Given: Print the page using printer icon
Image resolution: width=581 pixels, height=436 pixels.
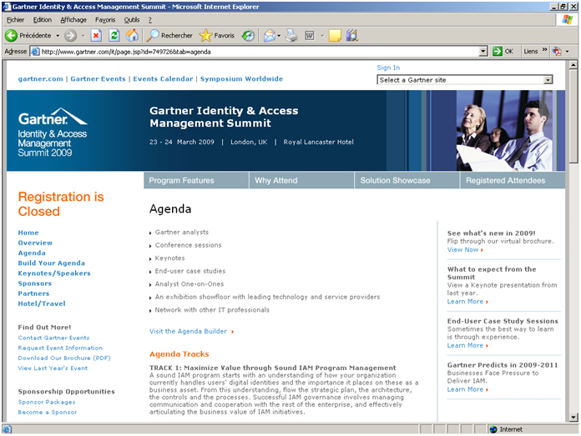Looking at the screenshot, I should coord(291,36).
